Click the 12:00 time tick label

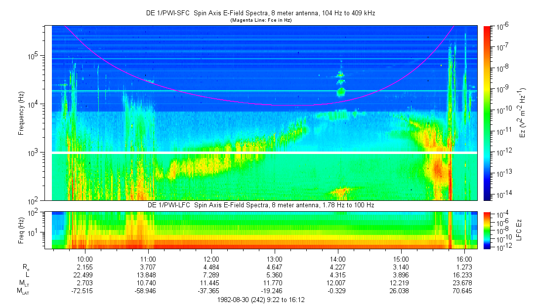[211, 259]
